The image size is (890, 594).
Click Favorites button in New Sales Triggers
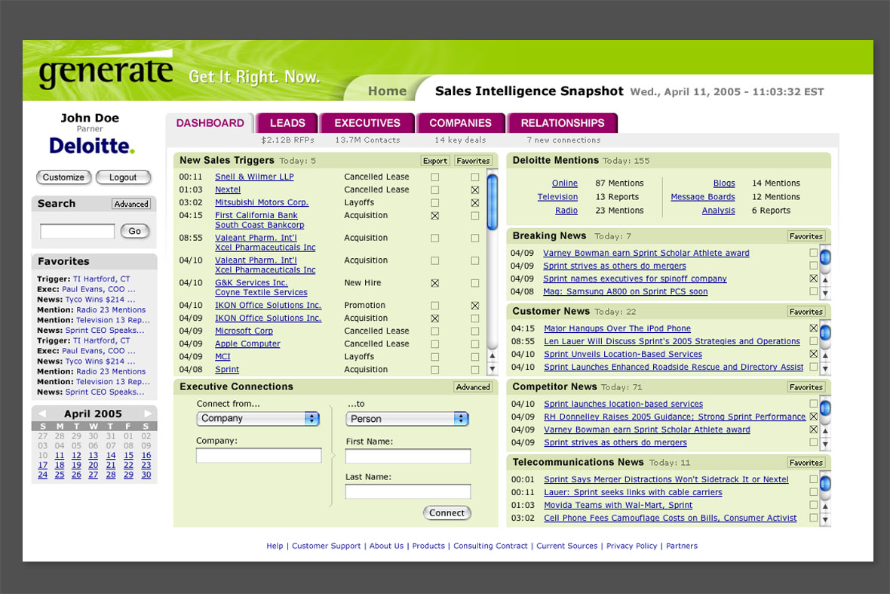coord(473,161)
